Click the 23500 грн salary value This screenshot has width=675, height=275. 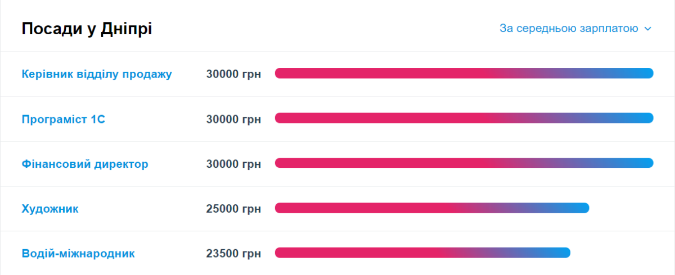(233, 254)
